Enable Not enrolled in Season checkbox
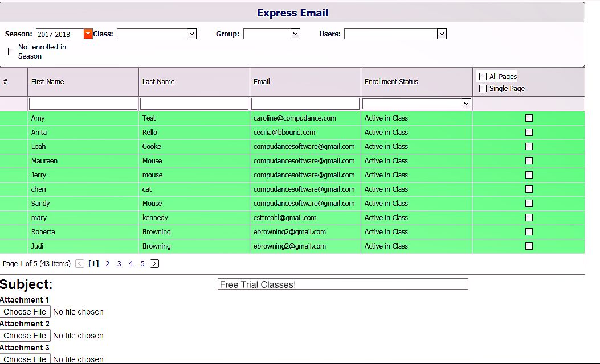Screen dimensions: 600x364 pyautogui.click(x=11, y=52)
